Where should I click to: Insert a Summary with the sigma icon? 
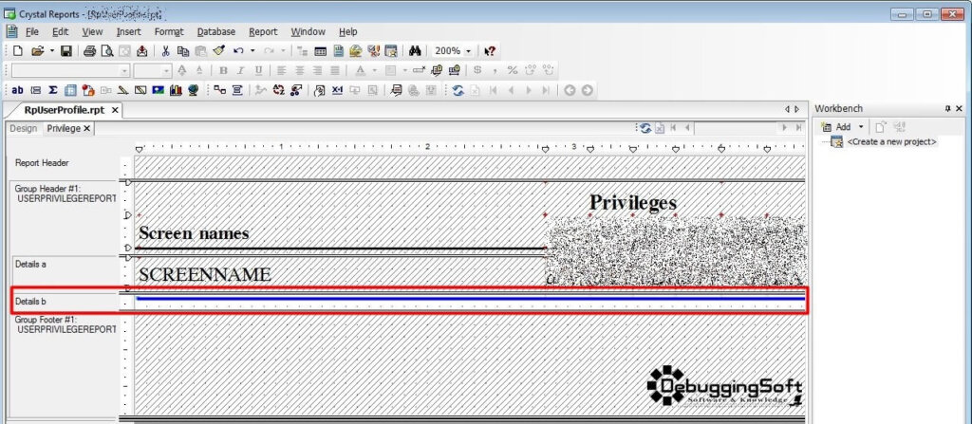(53, 90)
